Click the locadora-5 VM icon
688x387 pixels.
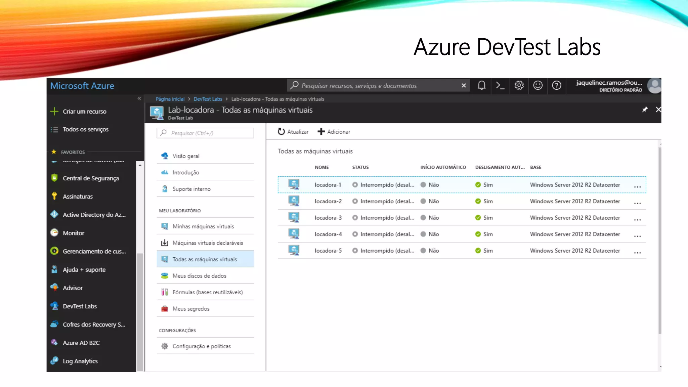294,250
